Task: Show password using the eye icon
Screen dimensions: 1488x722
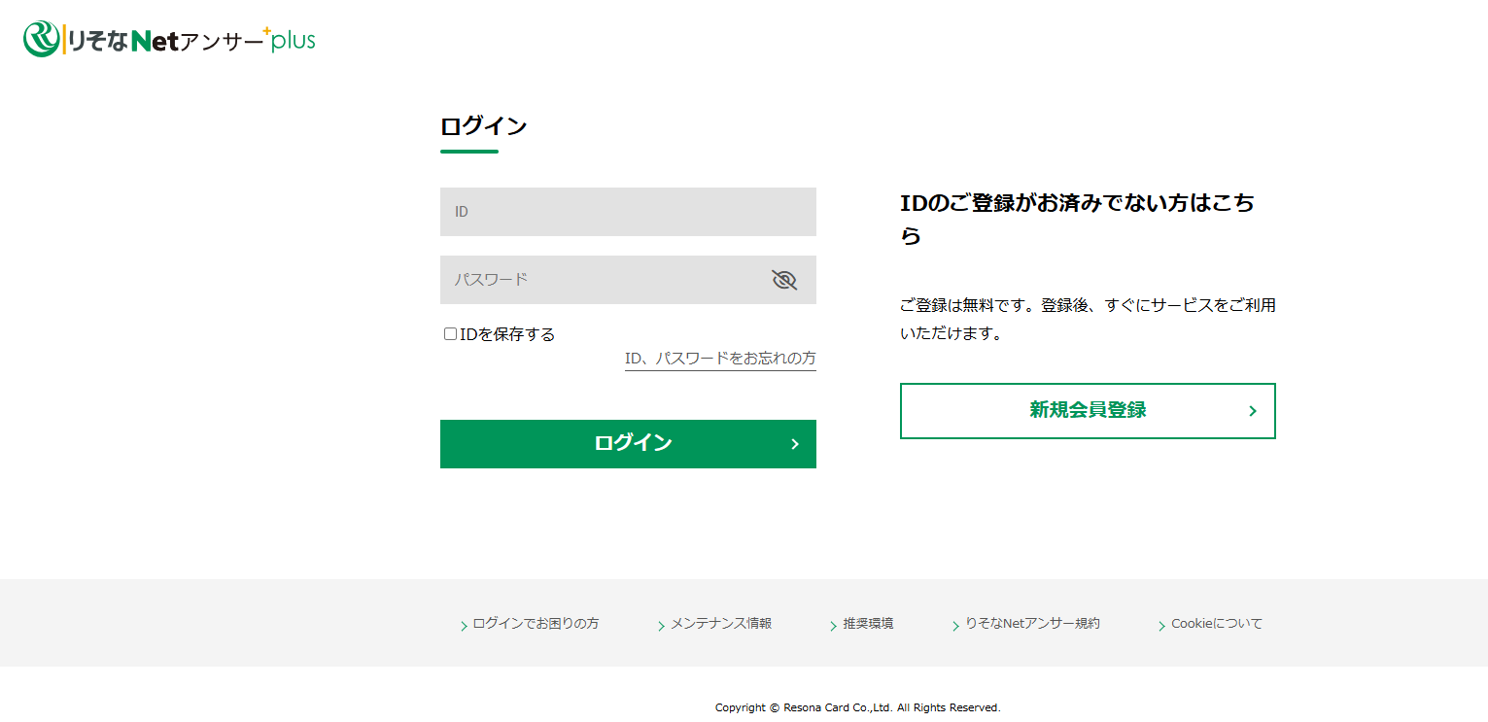Action: tap(783, 280)
